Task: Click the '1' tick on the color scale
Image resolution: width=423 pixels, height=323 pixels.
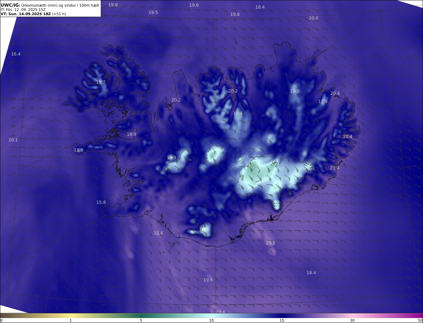Action: 70,320
